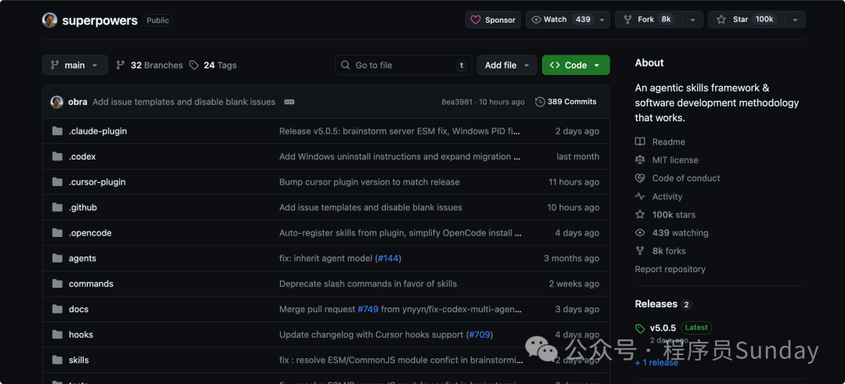Click the Sponsor heart button
This screenshot has height=384, width=845.
pyautogui.click(x=493, y=20)
